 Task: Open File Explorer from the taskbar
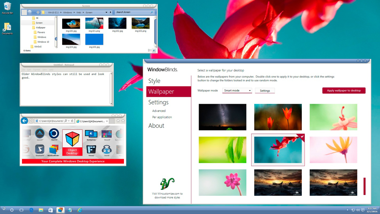tap(41, 210)
